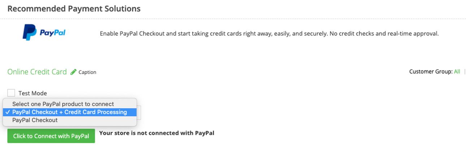Click the "Test Mode" label text
This screenshot has height=152, width=466.
33,93
